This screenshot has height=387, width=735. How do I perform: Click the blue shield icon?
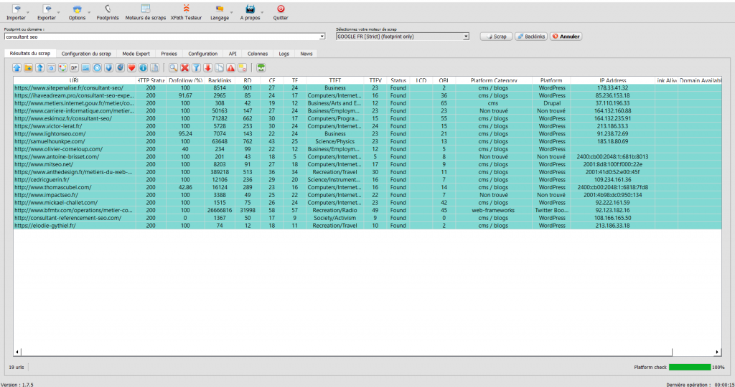108,68
